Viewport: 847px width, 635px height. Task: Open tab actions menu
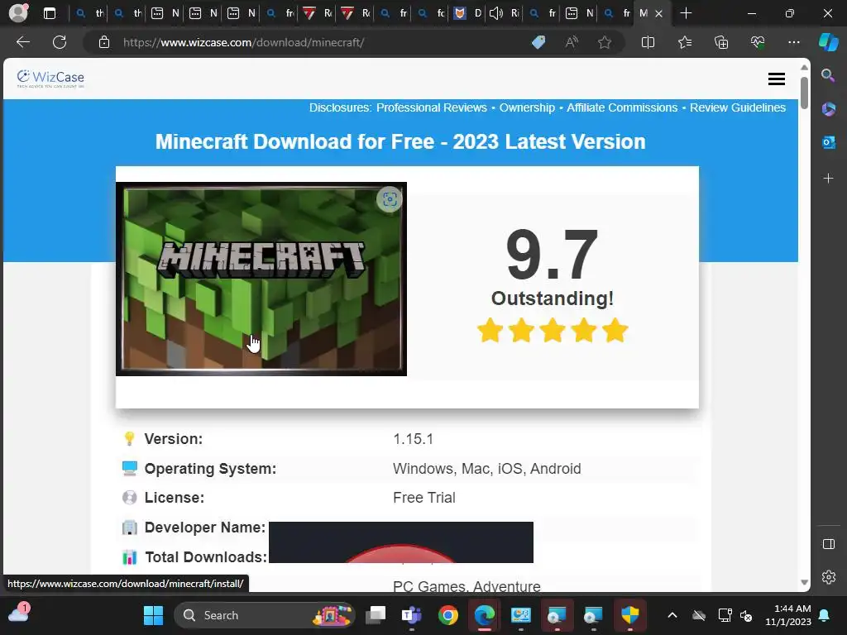coord(49,13)
